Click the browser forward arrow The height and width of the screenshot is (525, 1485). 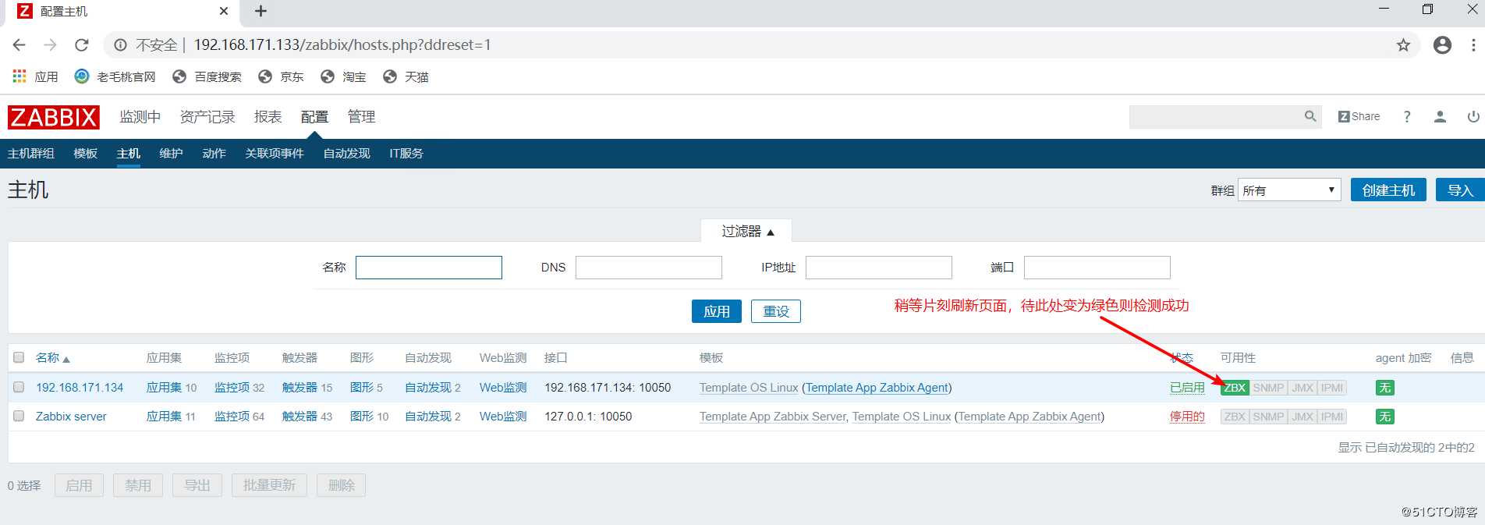click(51, 45)
